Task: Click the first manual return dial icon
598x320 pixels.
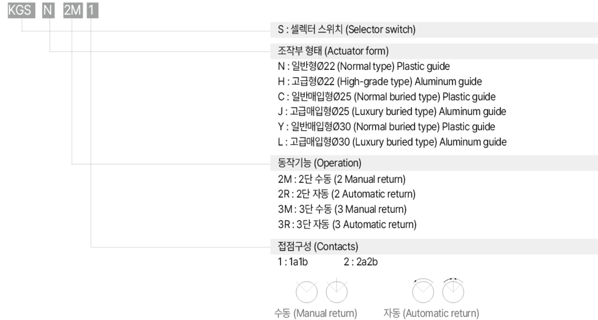Action: pos(306,291)
